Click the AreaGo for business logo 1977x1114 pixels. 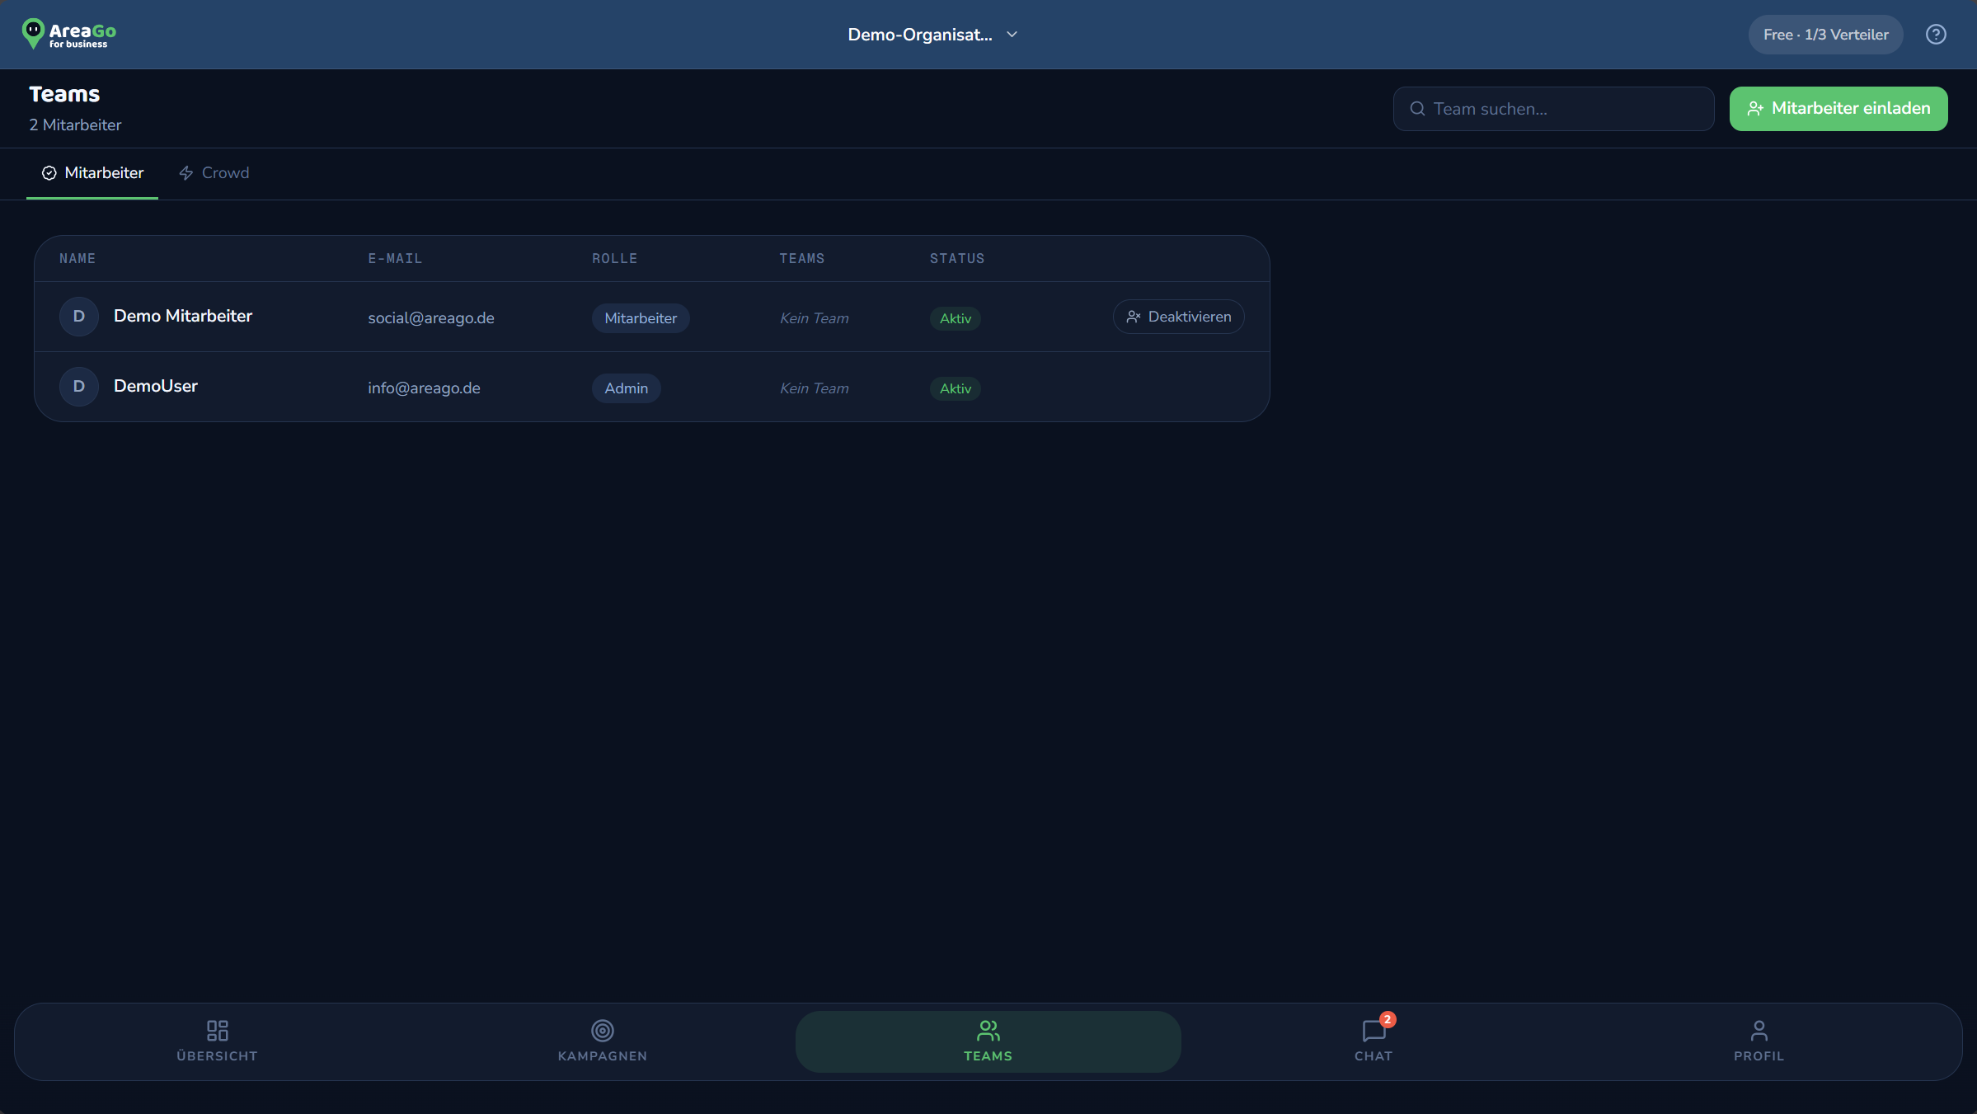(69, 35)
